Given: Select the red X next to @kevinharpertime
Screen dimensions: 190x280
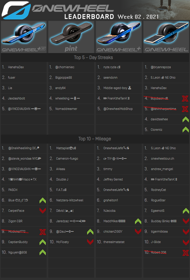Looking at the screenshot, I should tap(185, 109).
